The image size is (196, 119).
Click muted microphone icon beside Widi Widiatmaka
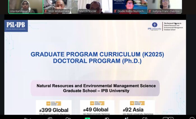click(x=46, y=11)
